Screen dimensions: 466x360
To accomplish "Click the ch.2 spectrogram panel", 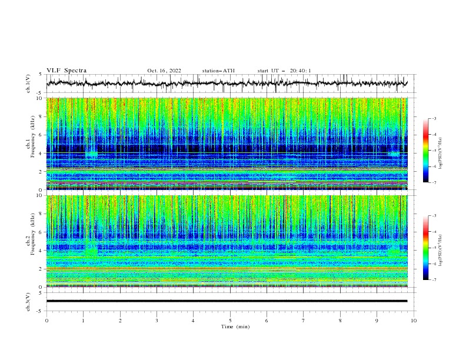I will pos(227,241).
